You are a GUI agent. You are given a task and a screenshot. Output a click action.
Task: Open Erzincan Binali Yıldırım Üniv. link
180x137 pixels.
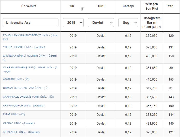(30, 58)
